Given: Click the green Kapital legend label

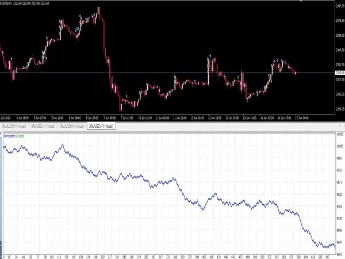Looking at the screenshot, I should 21,136.
